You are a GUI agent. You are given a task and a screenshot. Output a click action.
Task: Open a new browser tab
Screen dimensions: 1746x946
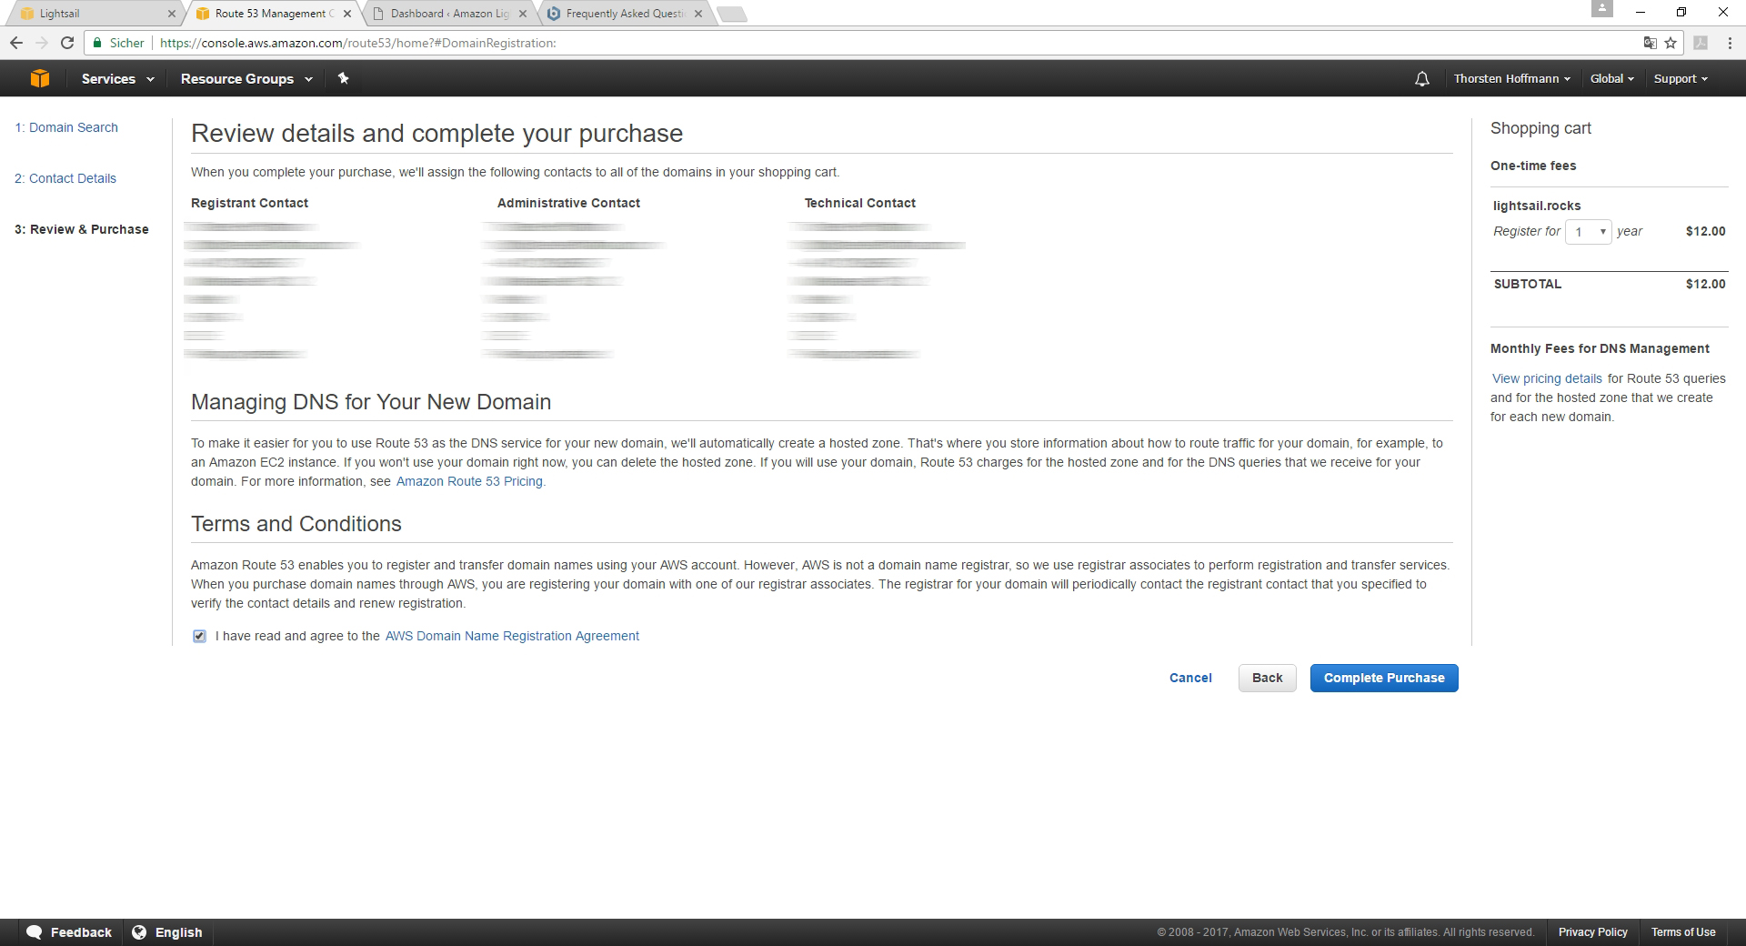point(732,14)
